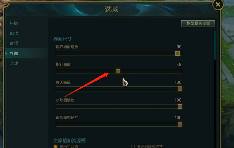Click the 训练模式尺寸 slider handle
This screenshot has width=234, height=148.
tap(180, 124)
